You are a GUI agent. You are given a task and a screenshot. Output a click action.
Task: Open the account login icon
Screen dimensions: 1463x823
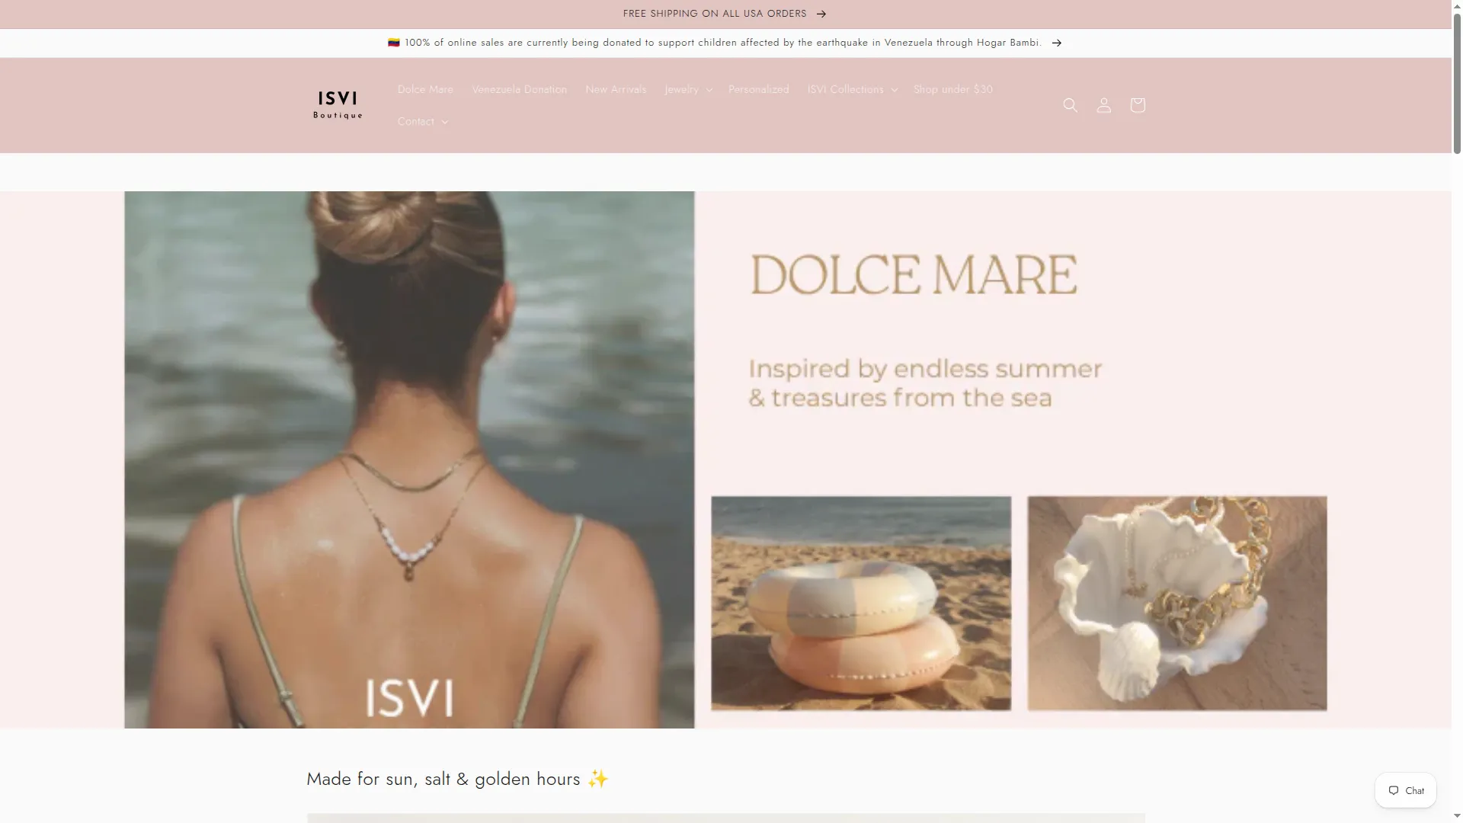point(1103,105)
